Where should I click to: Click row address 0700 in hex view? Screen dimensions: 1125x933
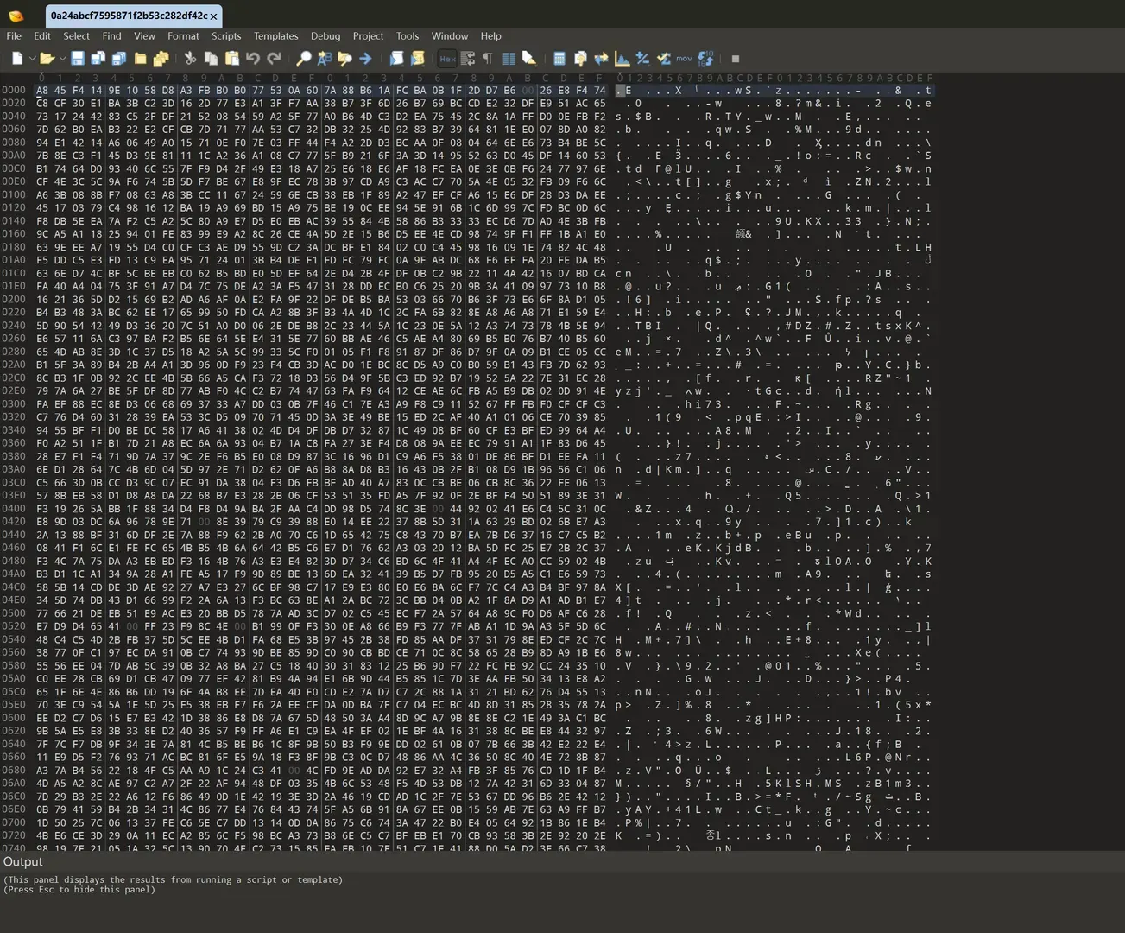[14, 822]
